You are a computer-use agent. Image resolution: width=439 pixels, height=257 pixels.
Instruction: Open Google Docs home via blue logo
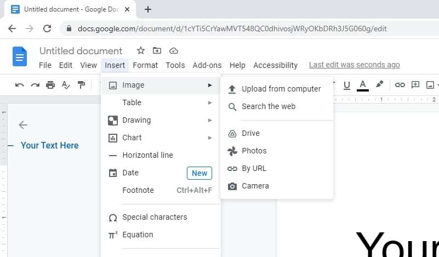point(20,56)
